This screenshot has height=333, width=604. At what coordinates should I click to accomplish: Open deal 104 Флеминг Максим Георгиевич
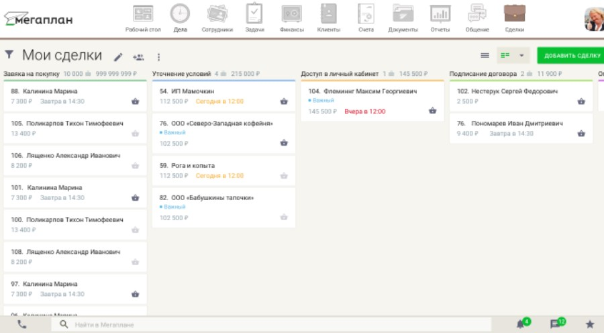370,91
